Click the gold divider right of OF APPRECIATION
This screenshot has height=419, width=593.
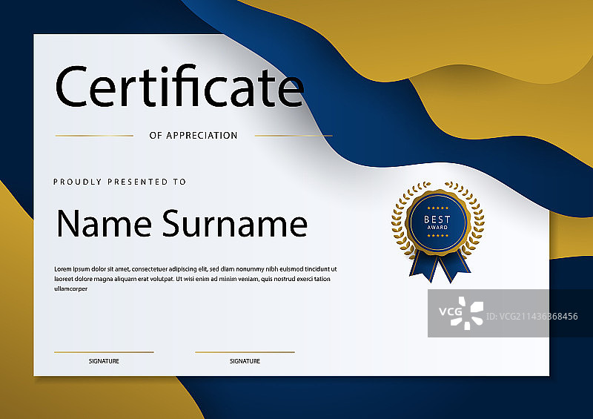coord(293,136)
